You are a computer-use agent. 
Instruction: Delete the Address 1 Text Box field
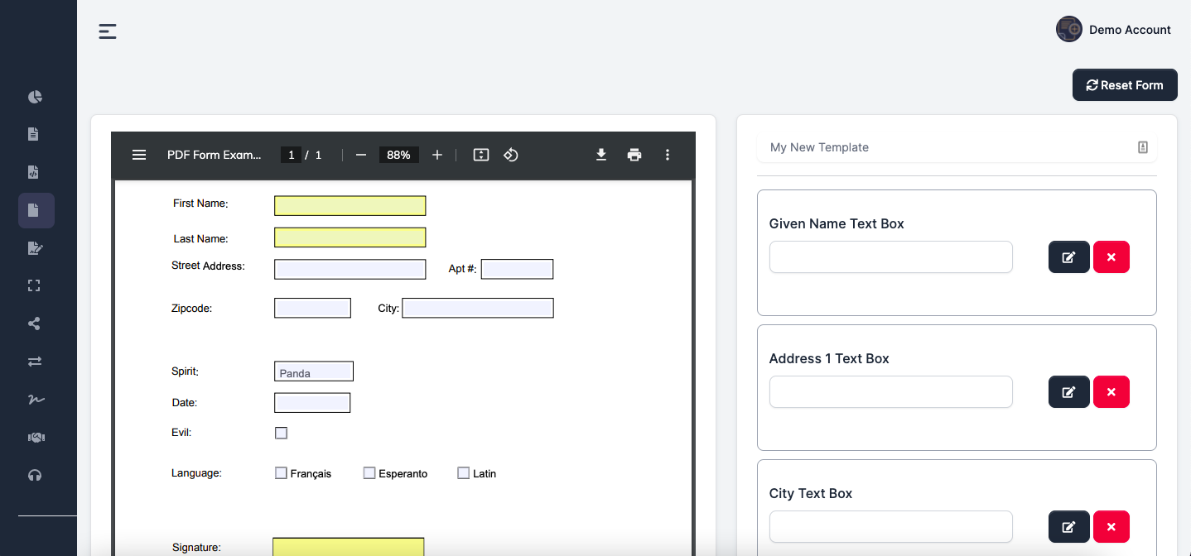tap(1111, 392)
